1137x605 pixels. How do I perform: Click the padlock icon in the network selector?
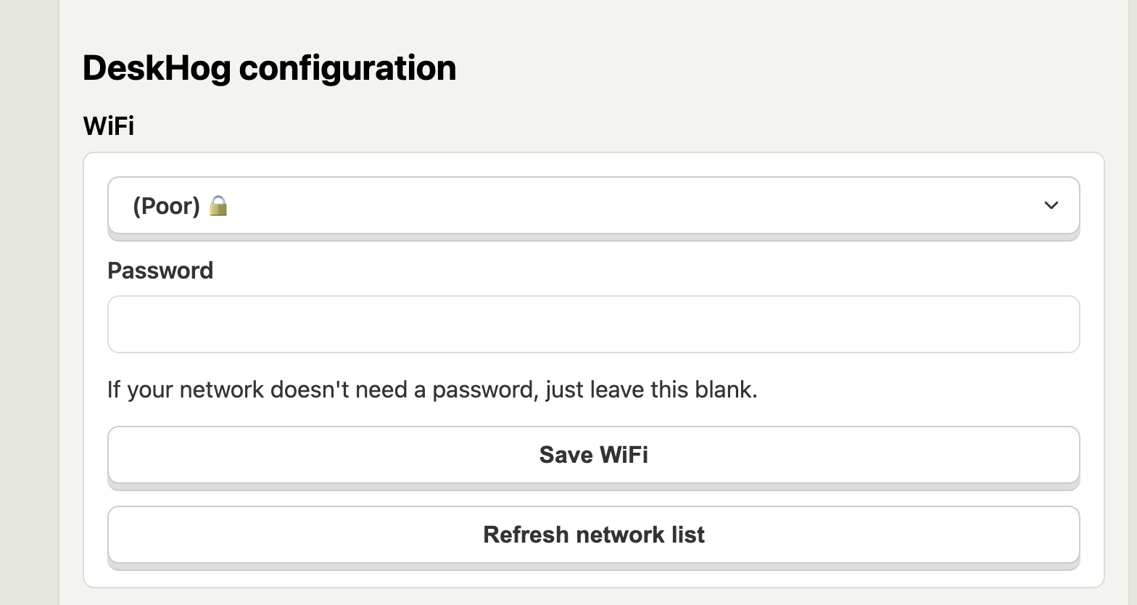(x=218, y=206)
